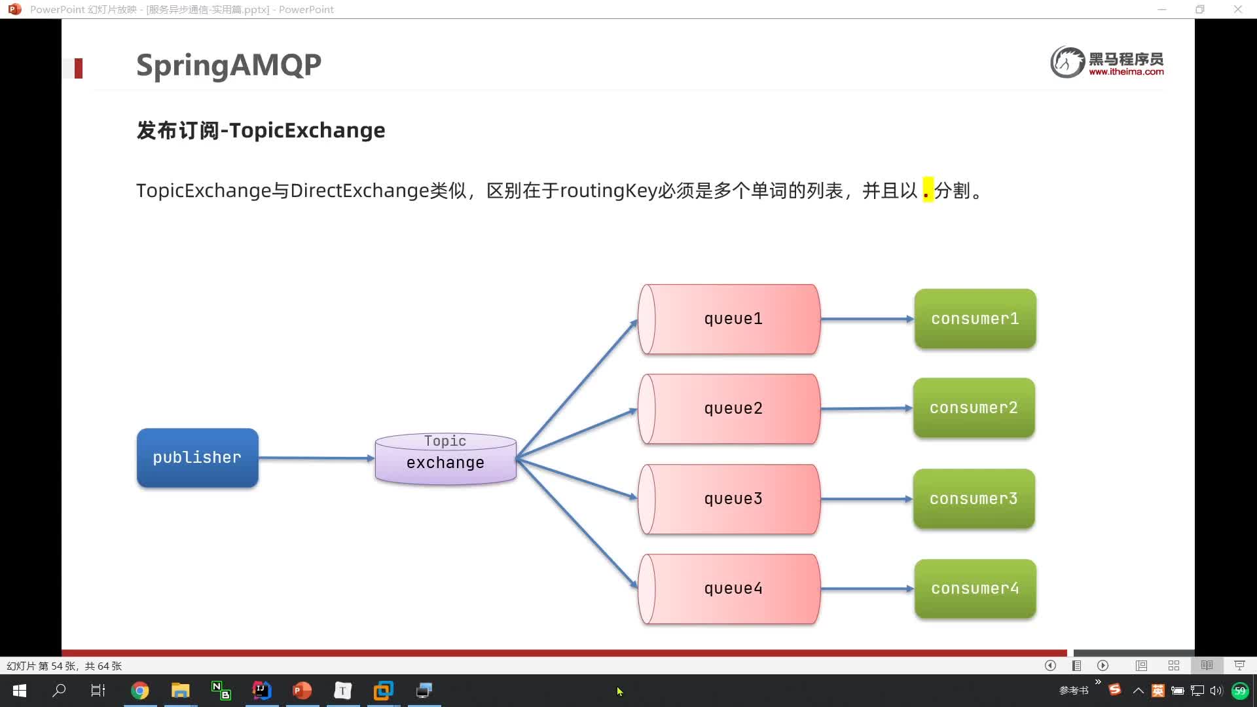The width and height of the screenshot is (1257, 707).
Task: Click the queue2 shape
Action: [x=729, y=409]
